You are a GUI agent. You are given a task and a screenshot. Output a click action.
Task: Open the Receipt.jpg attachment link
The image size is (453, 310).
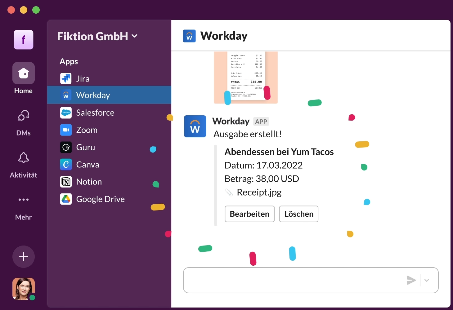(259, 193)
